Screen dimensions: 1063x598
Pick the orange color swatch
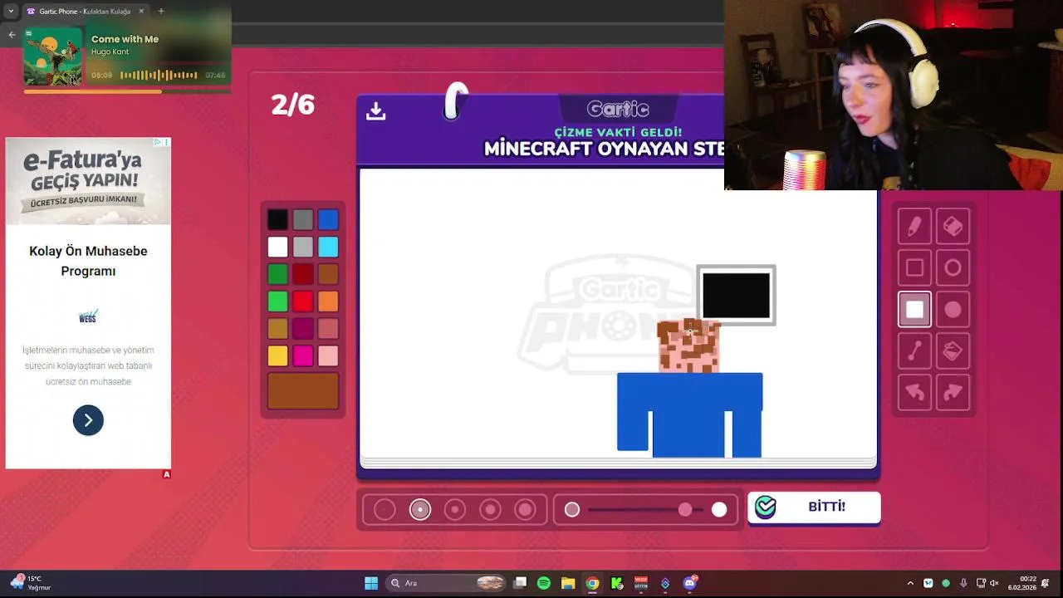[328, 301]
